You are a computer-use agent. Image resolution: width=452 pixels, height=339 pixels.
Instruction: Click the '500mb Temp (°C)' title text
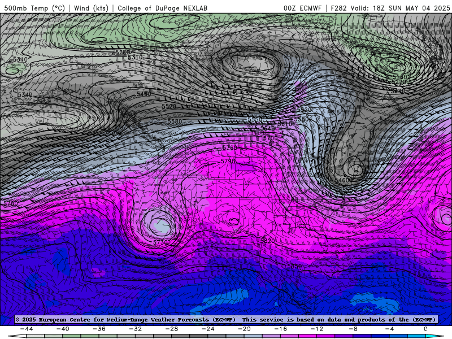coord(34,8)
